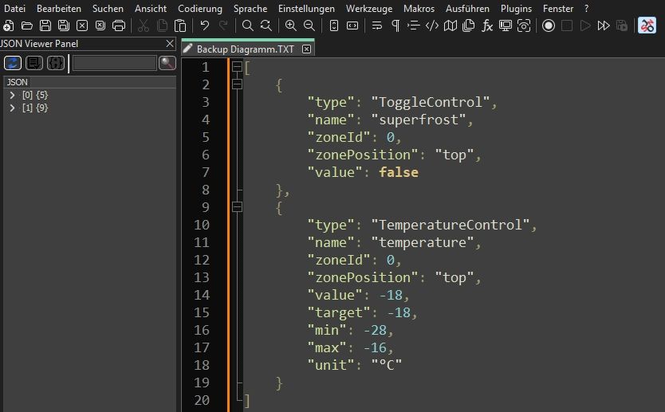Toggle the indent guide toolbar button

point(413,26)
